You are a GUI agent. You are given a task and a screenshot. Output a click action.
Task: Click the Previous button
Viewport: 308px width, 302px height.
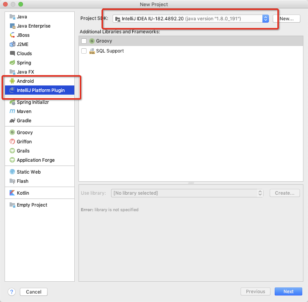[x=256, y=292]
